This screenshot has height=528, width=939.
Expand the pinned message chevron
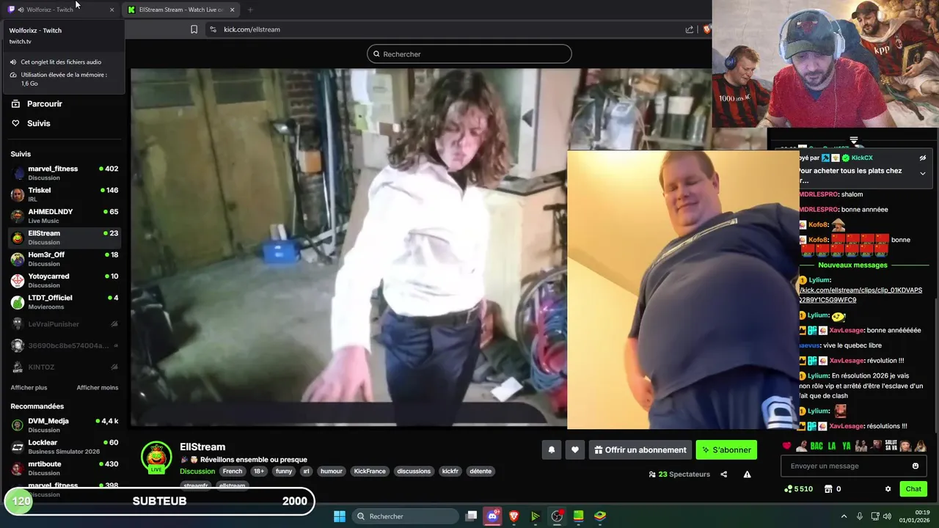923,173
